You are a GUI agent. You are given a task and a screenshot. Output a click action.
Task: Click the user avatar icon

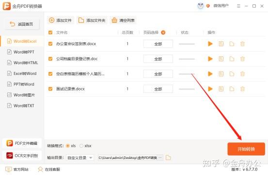point(201,6)
